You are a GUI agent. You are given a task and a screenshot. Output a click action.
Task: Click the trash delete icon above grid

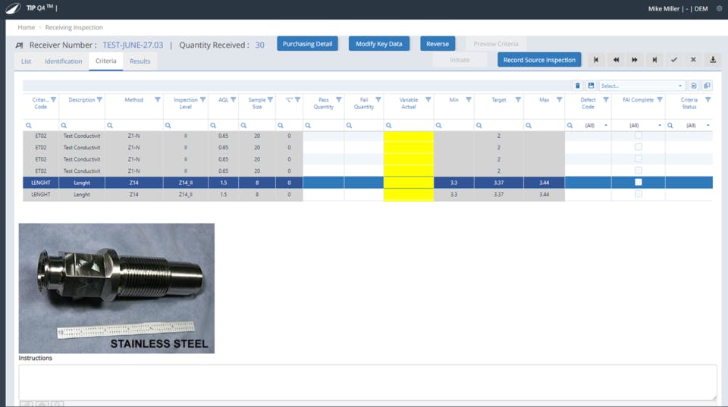click(578, 86)
